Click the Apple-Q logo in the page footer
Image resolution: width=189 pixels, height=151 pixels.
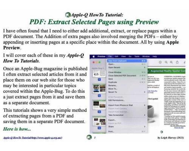(x=89, y=137)
